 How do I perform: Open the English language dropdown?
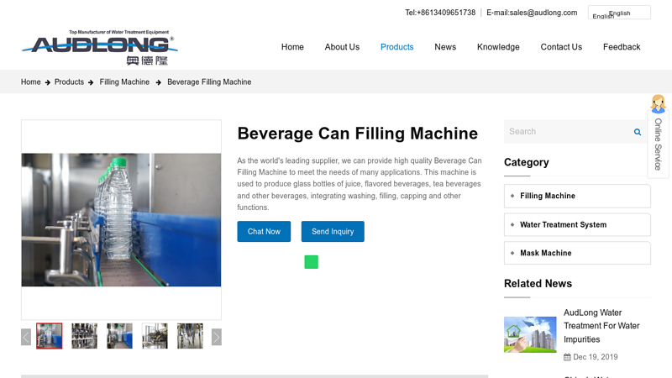[x=619, y=13]
